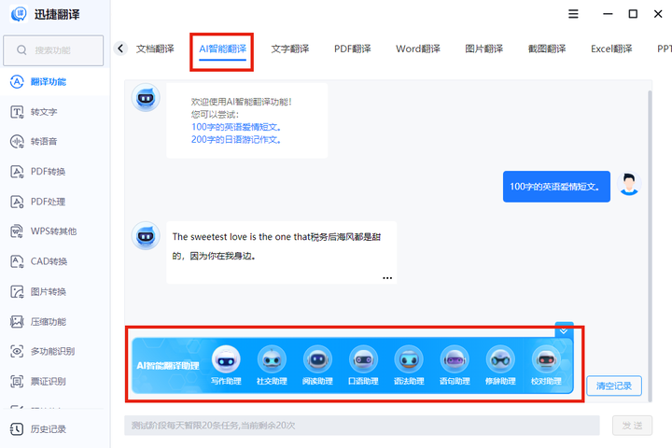Switch to the Word翻译 tab

tap(418, 49)
